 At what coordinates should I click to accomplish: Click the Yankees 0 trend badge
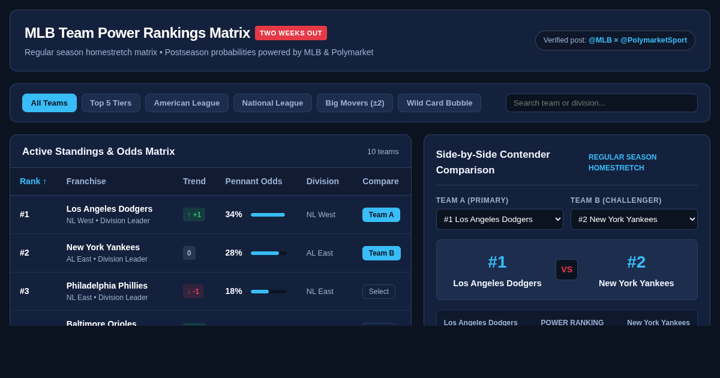(x=189, y=253)
